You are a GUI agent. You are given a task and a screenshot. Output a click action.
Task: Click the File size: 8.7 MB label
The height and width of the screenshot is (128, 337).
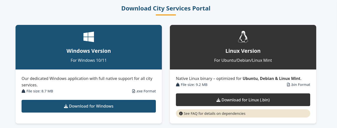[40, 91]
